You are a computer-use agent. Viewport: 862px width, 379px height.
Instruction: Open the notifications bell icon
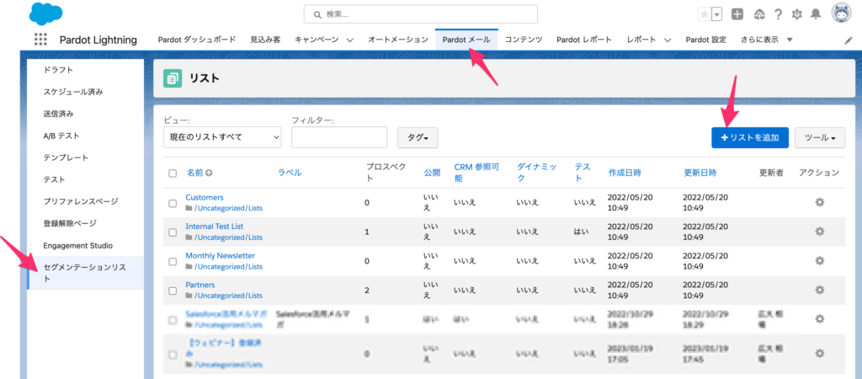[817, 14]
